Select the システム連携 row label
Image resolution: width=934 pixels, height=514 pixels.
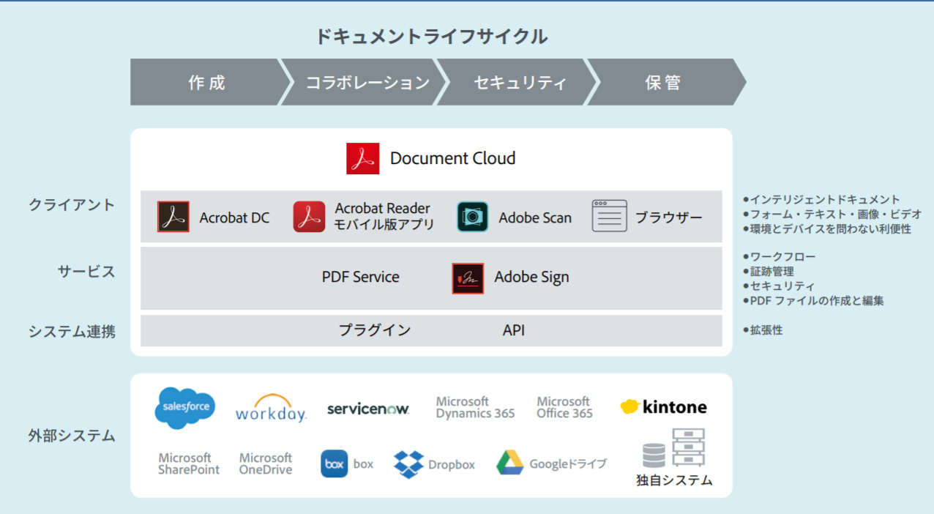point(72,332)
